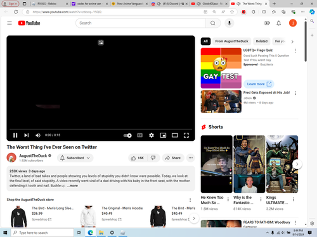Click into the YouTube search field
The width and height of the screenshot is (317, 237).
tap(140, 23)
